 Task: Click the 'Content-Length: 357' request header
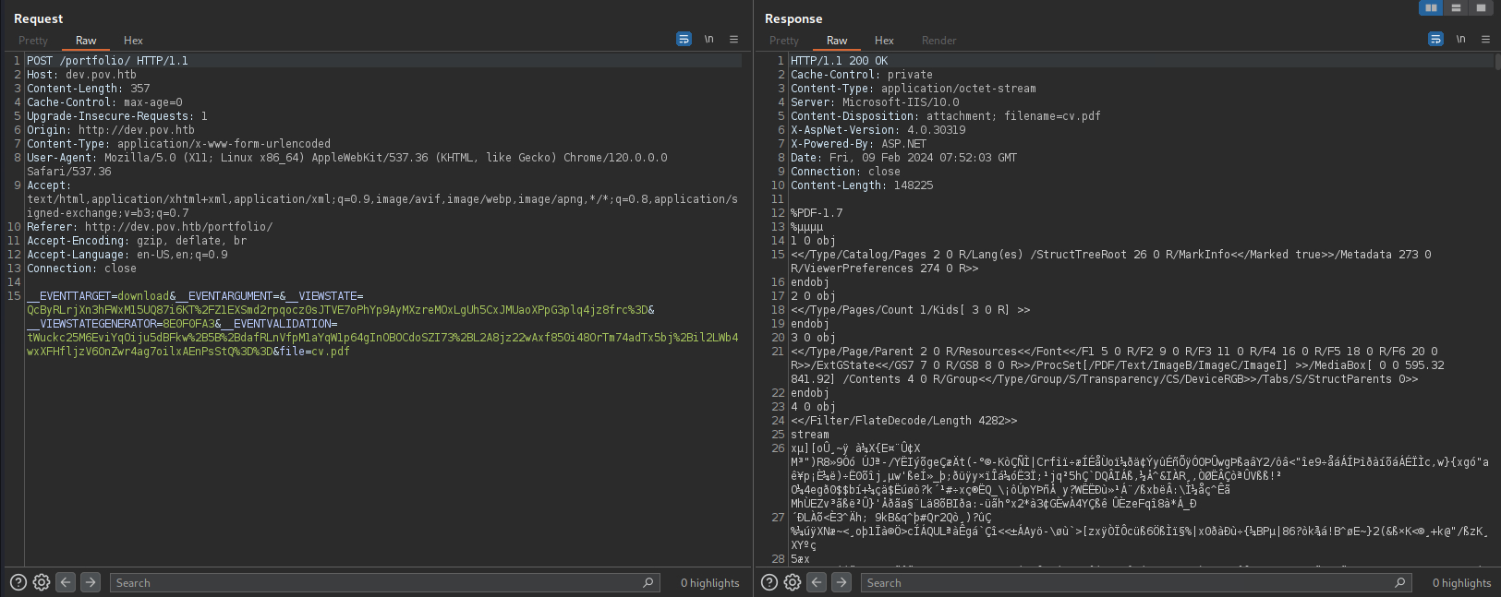[x=88, y=89]
